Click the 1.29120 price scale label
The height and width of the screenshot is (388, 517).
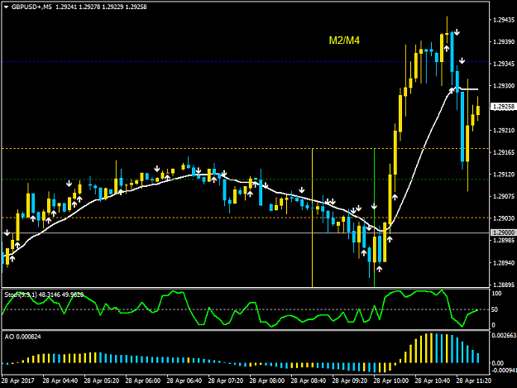pyautogui.click(x=504, y=175)
